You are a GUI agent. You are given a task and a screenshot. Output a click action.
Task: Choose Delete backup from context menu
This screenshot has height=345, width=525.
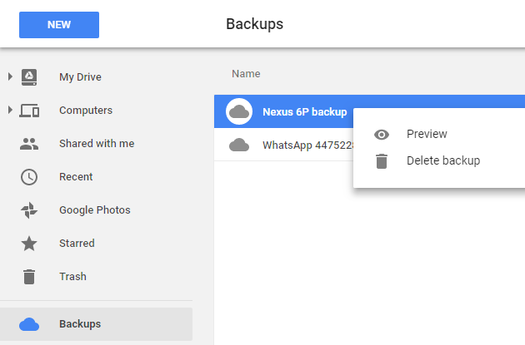(443, 160)
